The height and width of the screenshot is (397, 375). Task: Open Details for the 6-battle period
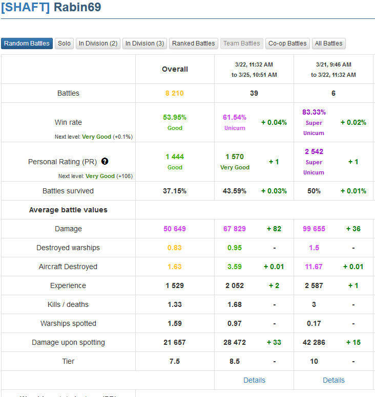[334, 380]
